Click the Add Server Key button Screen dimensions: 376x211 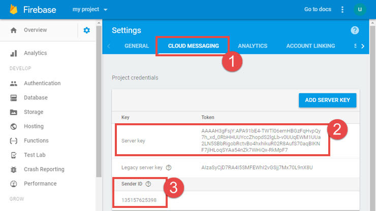(327, 100)
